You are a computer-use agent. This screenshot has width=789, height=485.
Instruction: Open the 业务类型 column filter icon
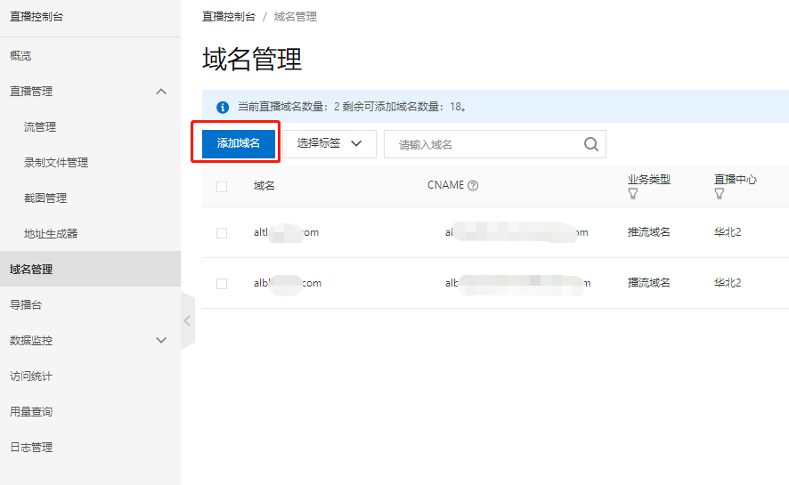(x=633, y=193)
